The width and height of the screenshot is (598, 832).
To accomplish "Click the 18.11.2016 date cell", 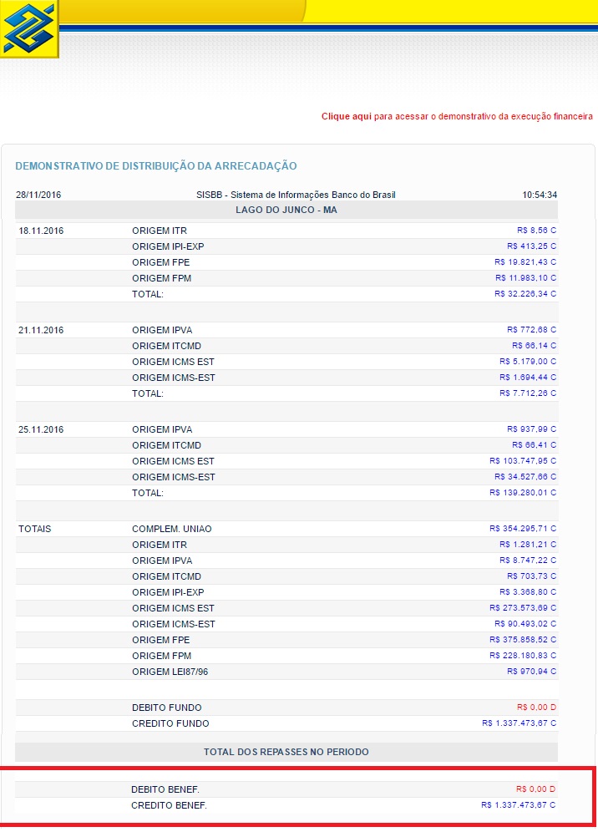I will (41, 231).
